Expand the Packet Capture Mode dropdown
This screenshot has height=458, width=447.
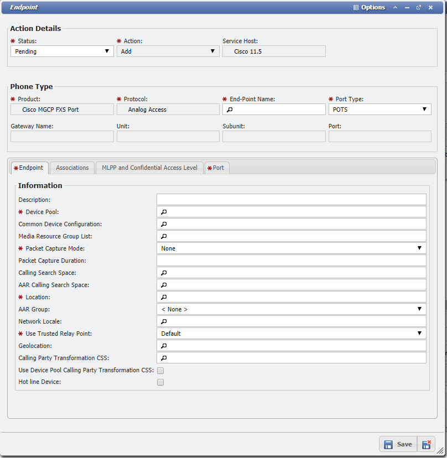click(291, 248)
